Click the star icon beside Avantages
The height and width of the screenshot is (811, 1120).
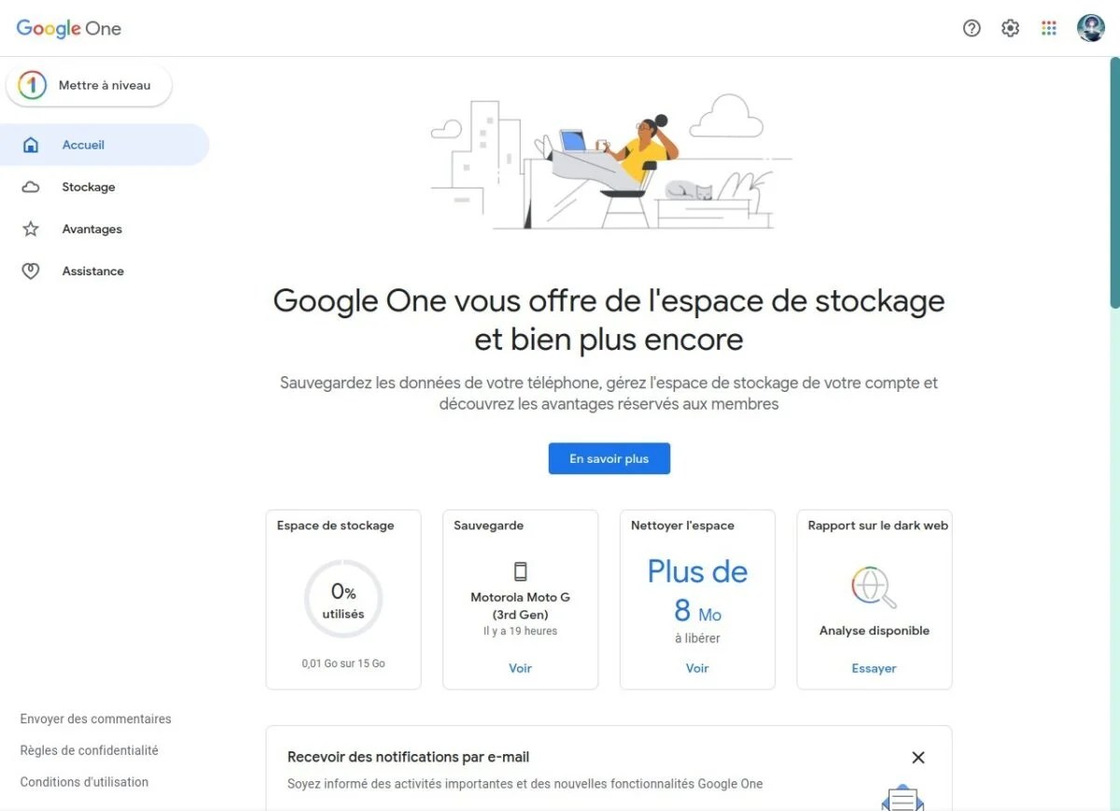click(31, 229)
